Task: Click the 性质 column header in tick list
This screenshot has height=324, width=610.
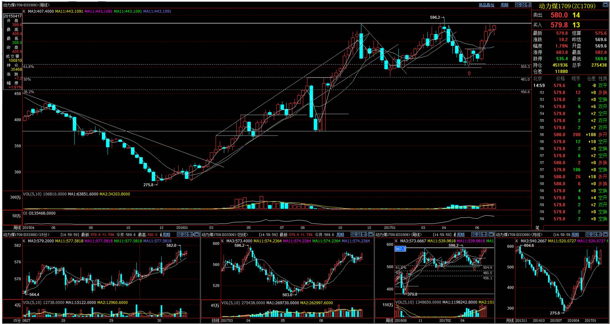Action: 603,78
